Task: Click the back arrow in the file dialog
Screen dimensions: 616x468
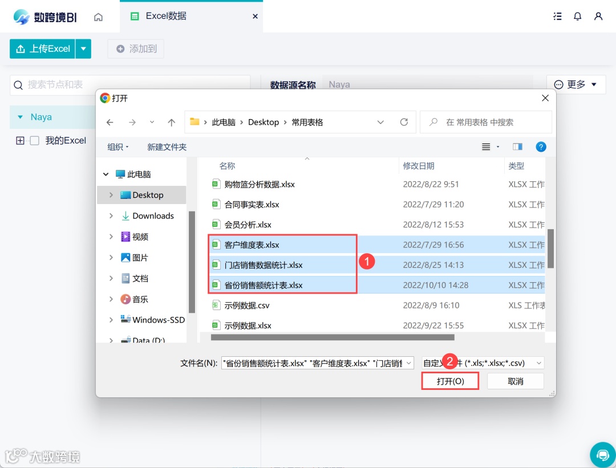Action: coord(110,122)
